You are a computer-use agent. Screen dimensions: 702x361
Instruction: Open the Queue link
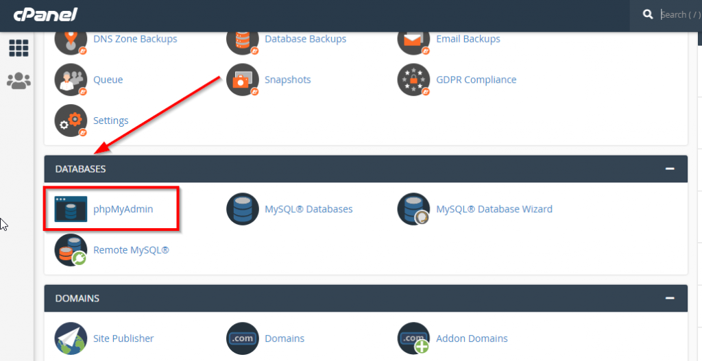[108, 80]
